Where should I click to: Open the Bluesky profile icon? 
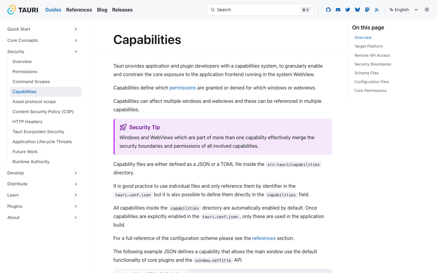(357, 10)
